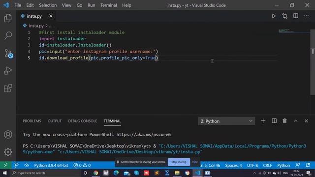Maximize the panel with up chevron
Viewport: 315px width, 177px height.
click(x=295, y=121)
